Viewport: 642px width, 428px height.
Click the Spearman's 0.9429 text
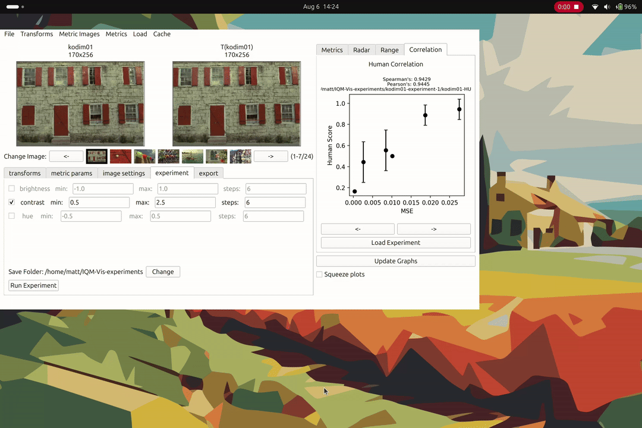click(407, 79)
